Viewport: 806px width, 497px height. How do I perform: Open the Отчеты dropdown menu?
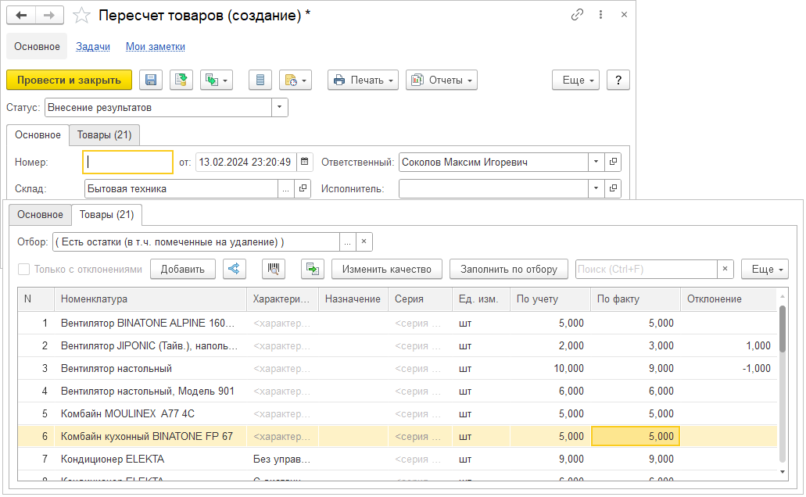click(442, 80)
